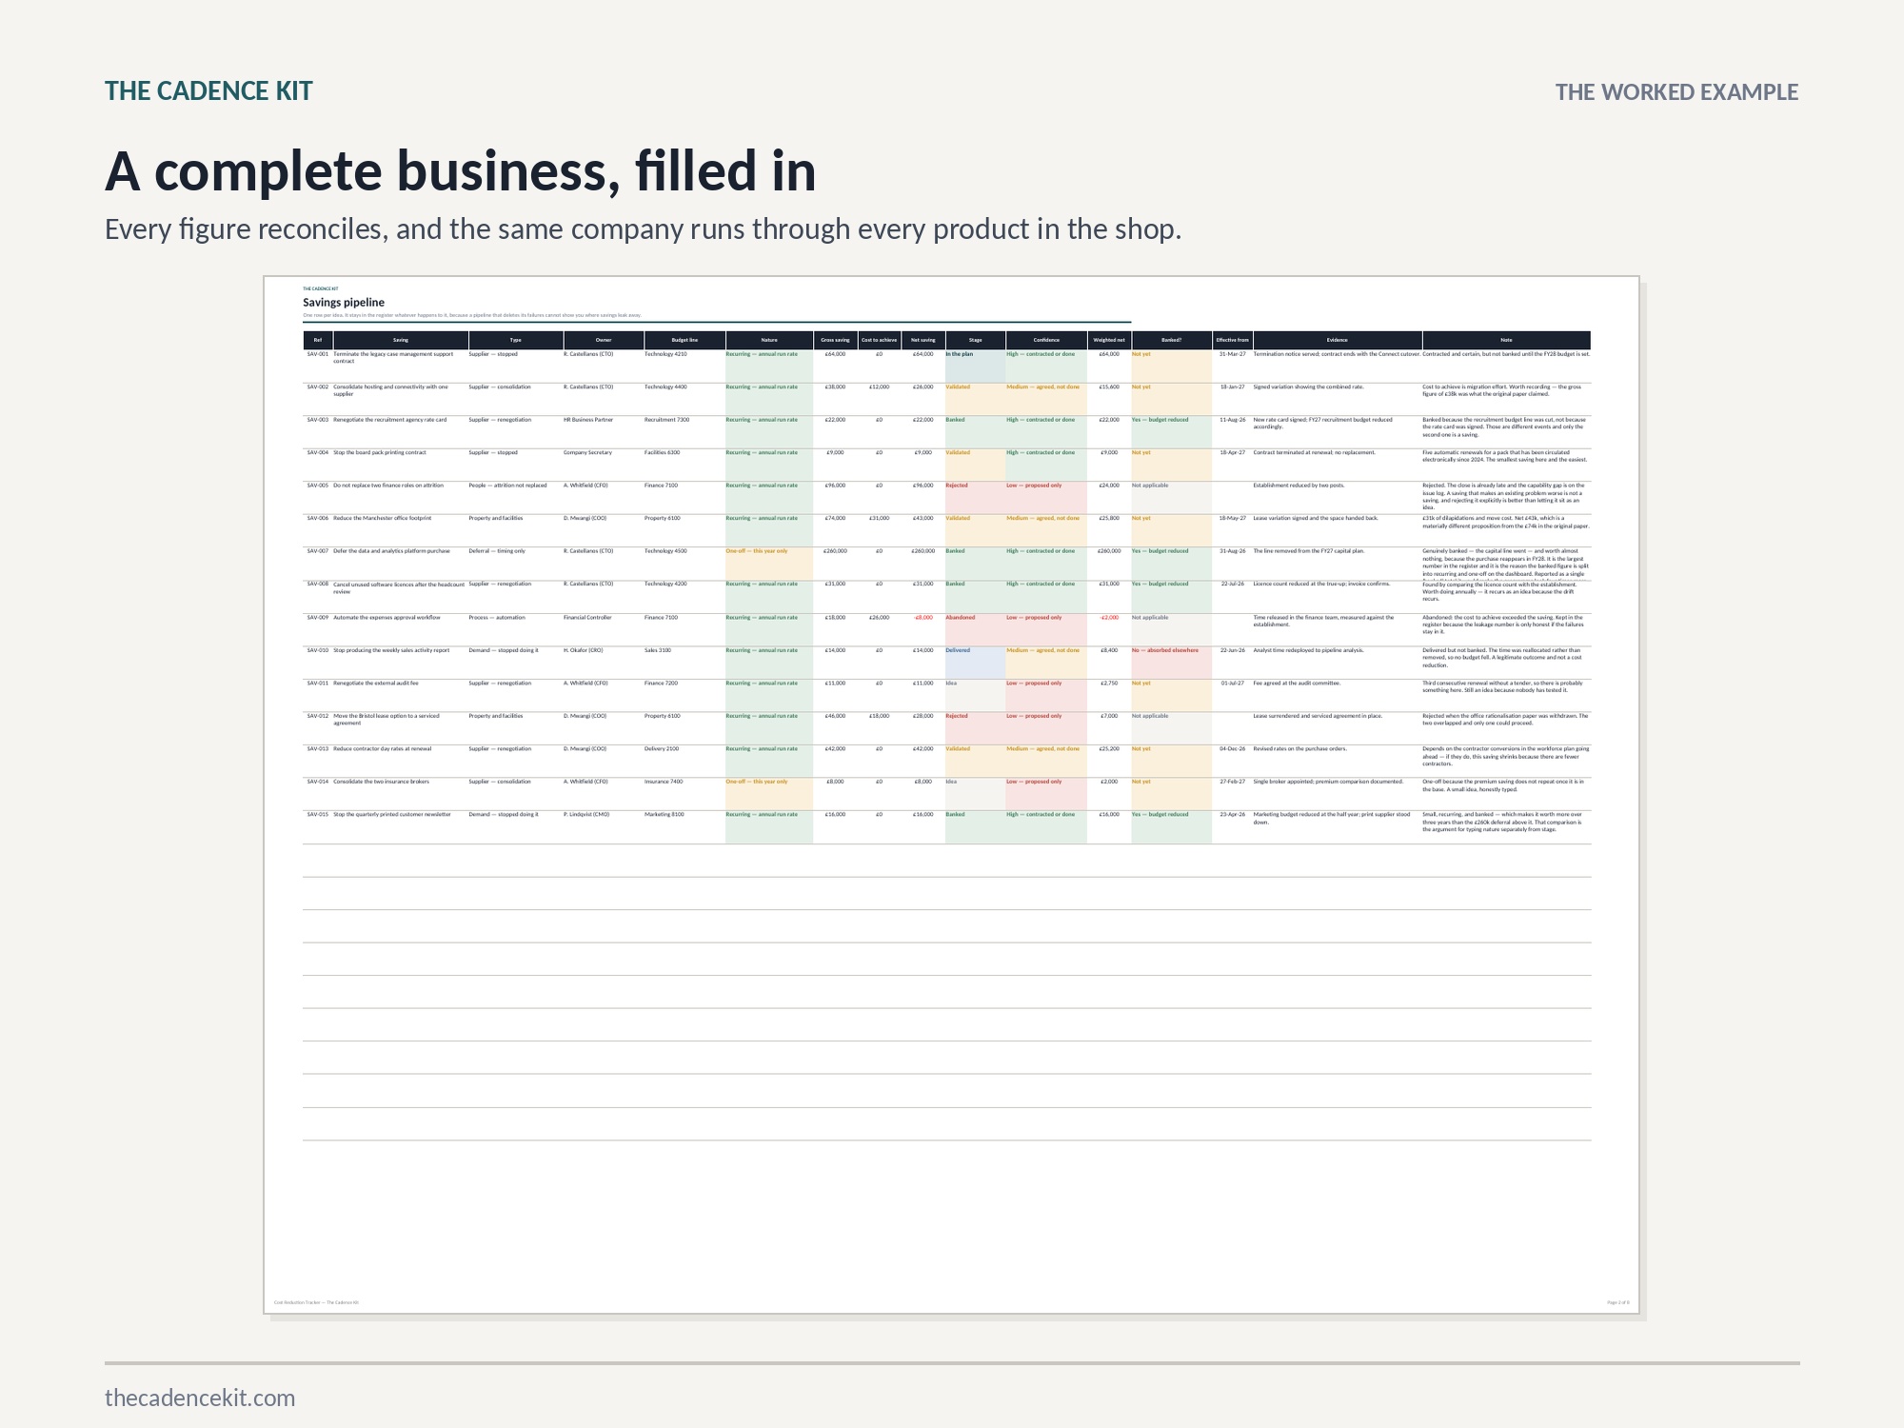This screenshot has width=1904, height=1428.
Task: Select the SAV-015 saving description
Action: [x=392, y=815]
